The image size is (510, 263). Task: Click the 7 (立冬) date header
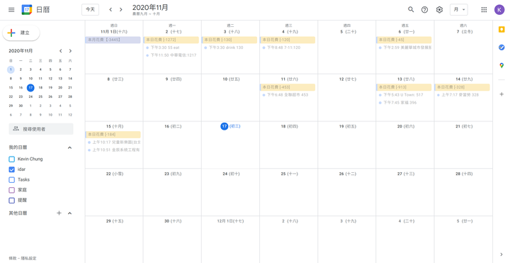click(x=465, y=32)
